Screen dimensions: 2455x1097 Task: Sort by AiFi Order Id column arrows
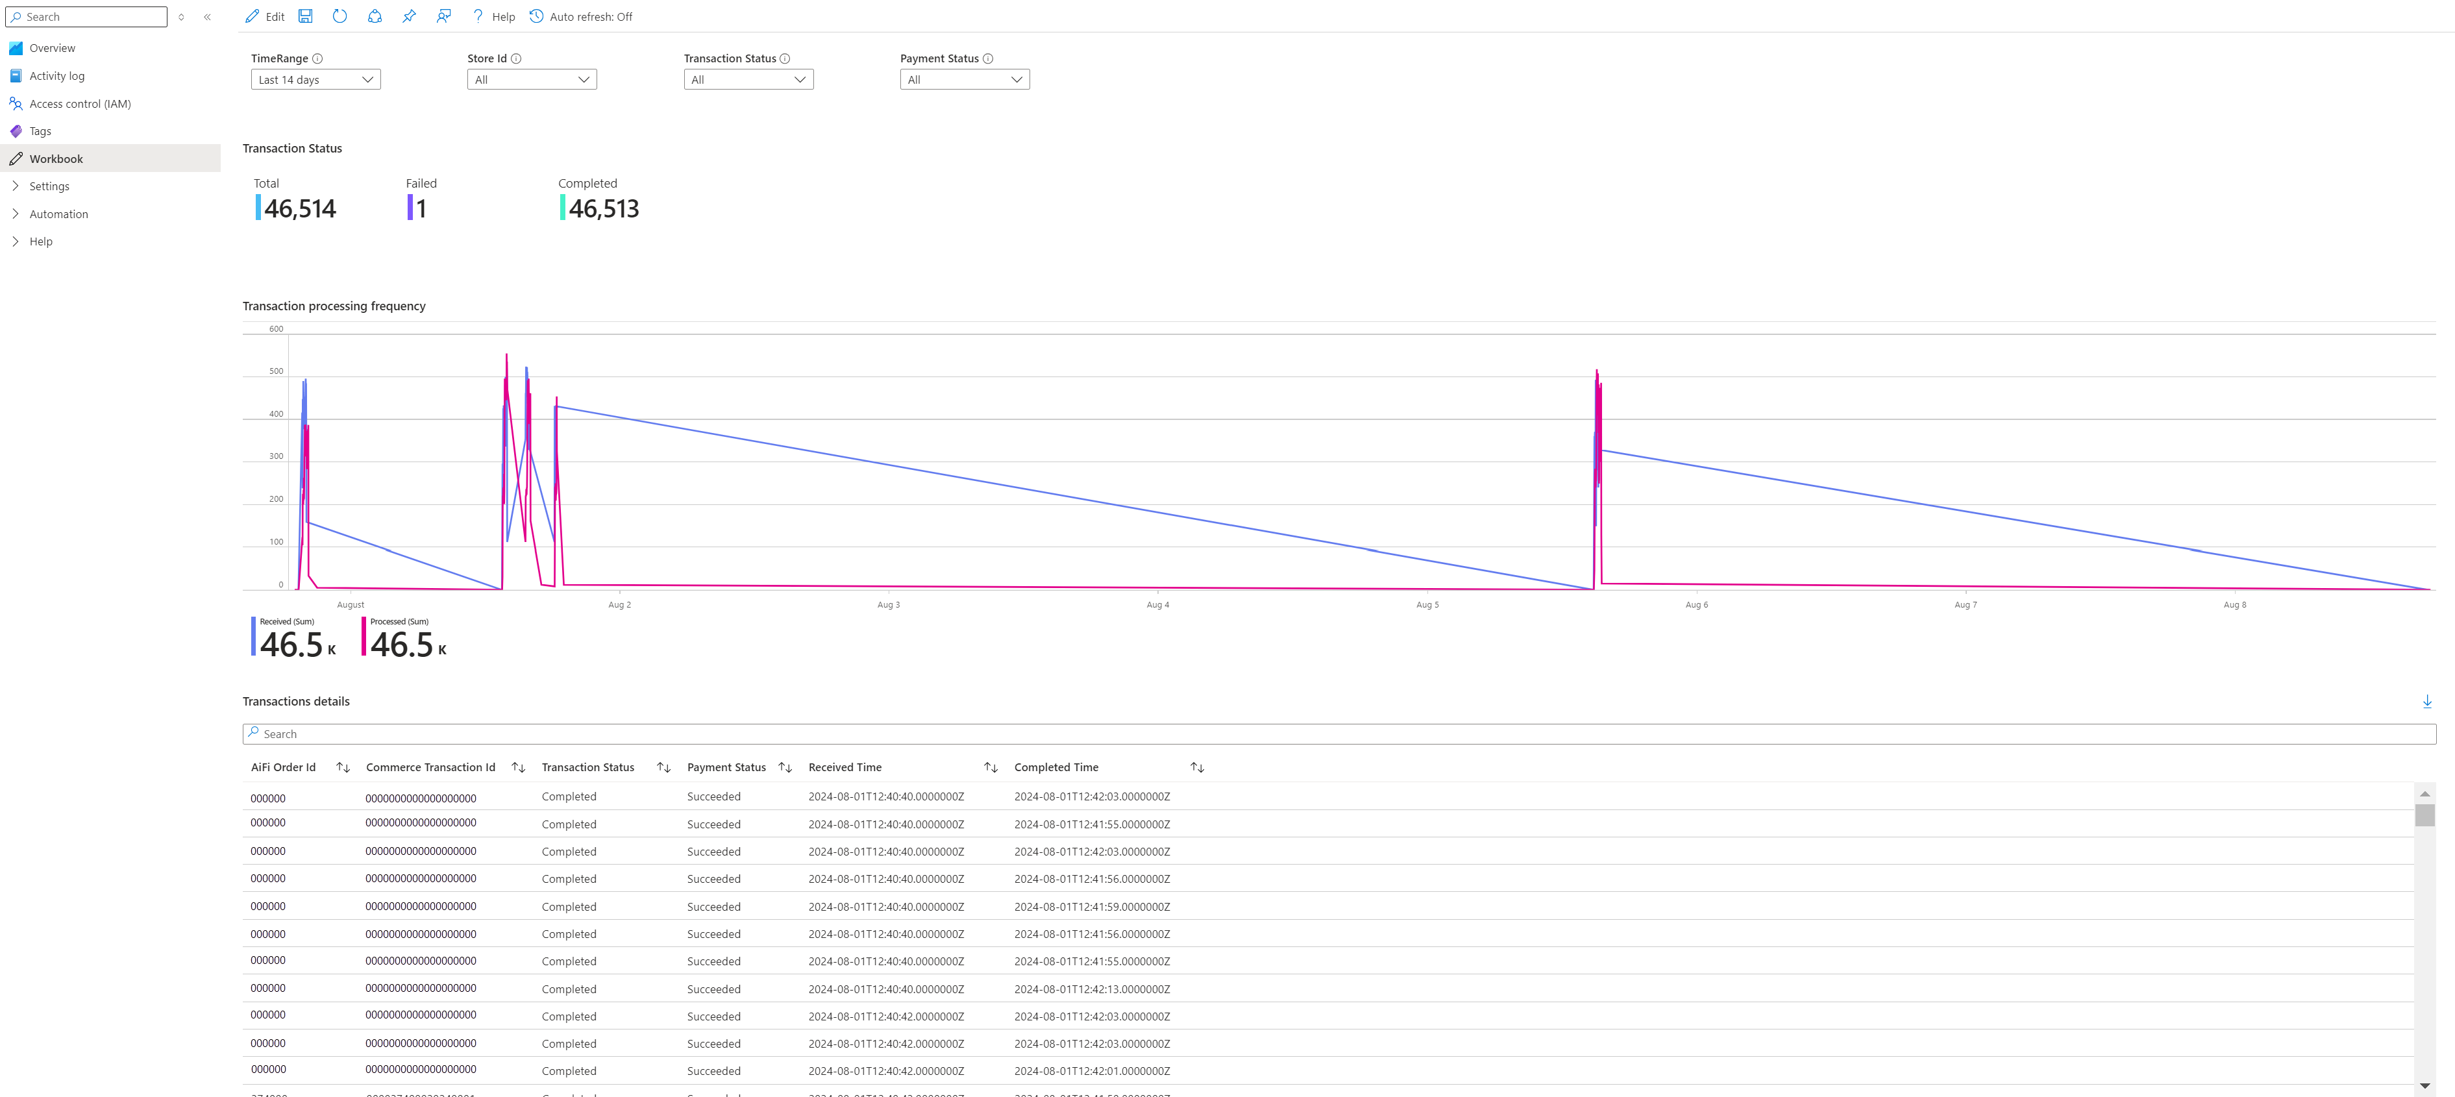(343, 767)
